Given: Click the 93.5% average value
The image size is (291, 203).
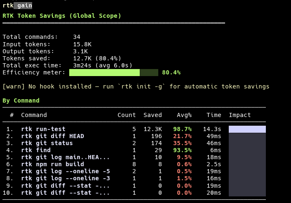Looking at the screenshot, I should point(183,150).
